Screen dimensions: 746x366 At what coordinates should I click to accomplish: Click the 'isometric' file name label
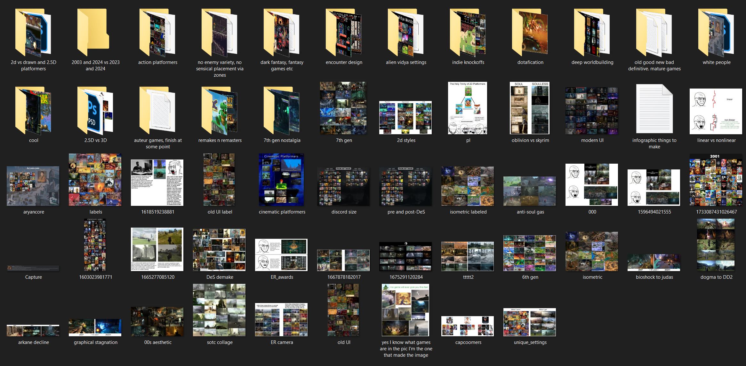coord(592,277)
